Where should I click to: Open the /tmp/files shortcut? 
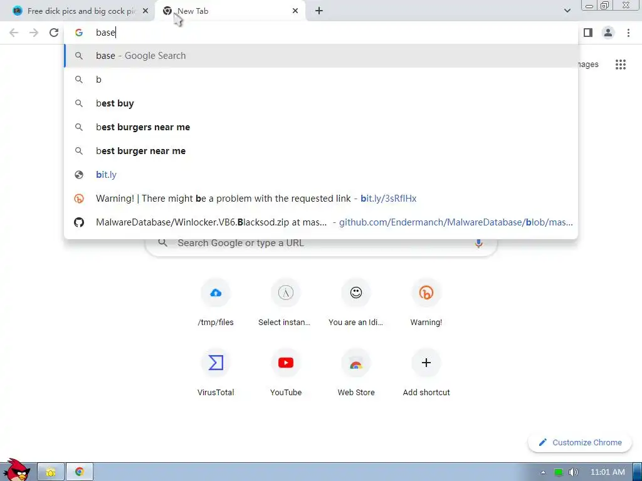coord(216,303)
